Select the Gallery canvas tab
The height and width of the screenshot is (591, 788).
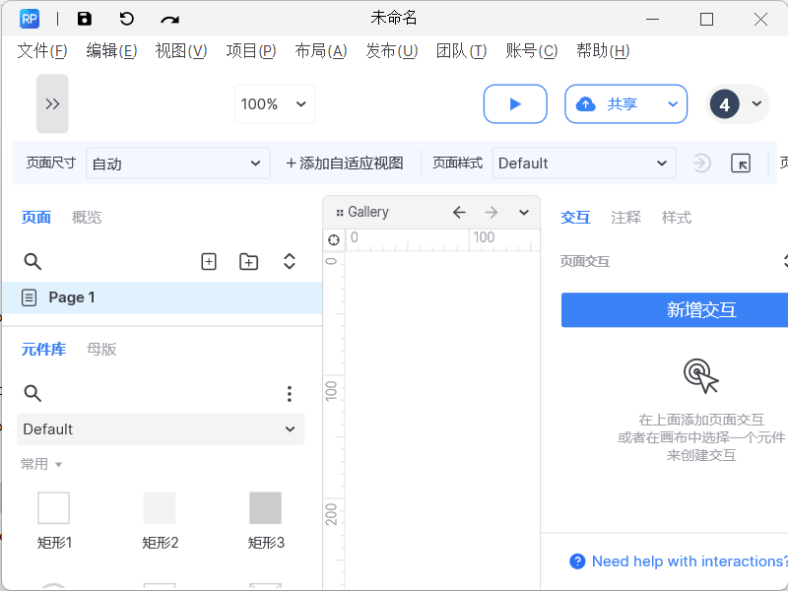point(368,212)
